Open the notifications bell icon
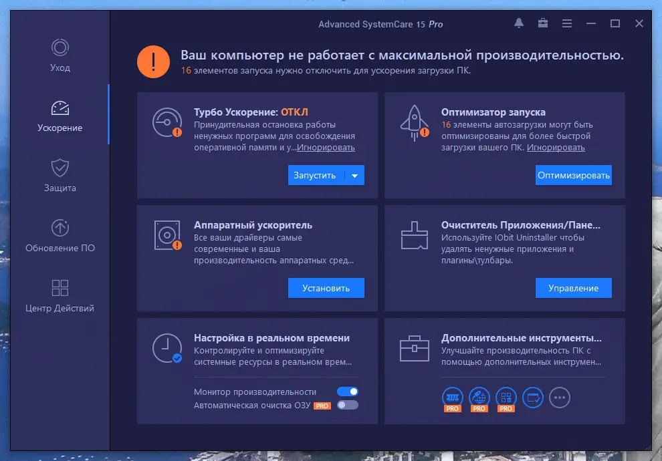 pos(518,23)
